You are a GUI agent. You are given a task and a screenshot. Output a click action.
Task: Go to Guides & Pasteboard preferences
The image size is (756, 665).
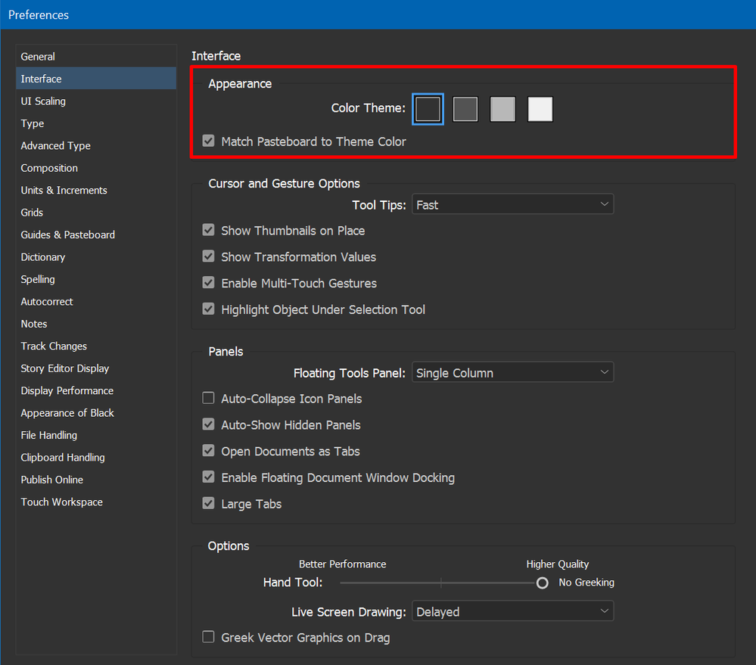[68, 235]
